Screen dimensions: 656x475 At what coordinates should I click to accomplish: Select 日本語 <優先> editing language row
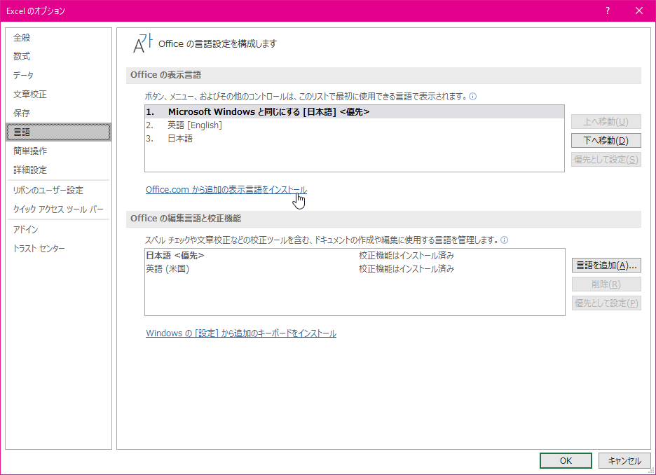(x=355, y=256)
